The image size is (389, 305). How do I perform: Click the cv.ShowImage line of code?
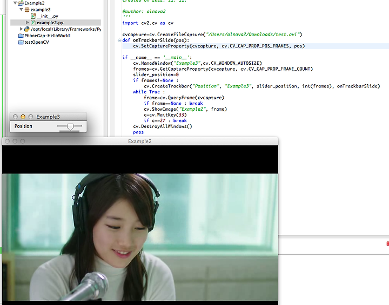(x=185, y=109)
